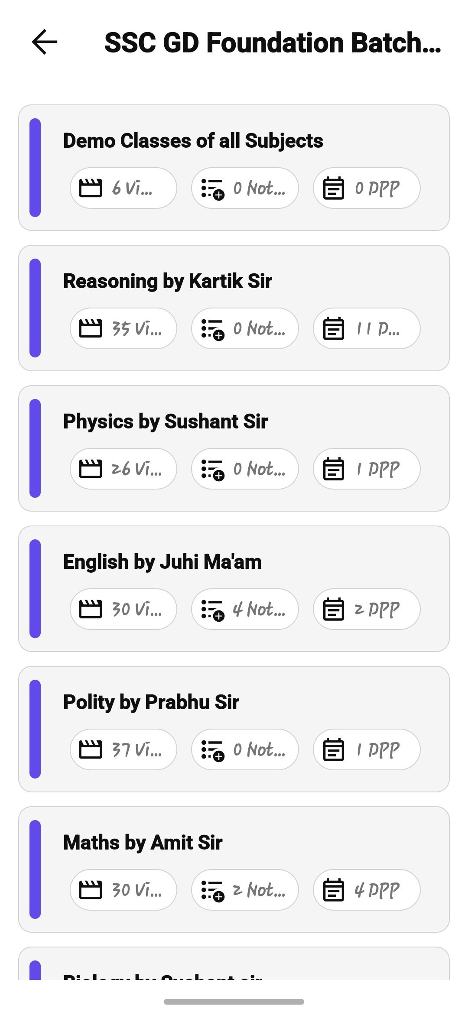Viewport: 468px width, 1012px height.
Task: Open DPP calendar icon for Physics by Sushant Sir
Action: point(334,469)
